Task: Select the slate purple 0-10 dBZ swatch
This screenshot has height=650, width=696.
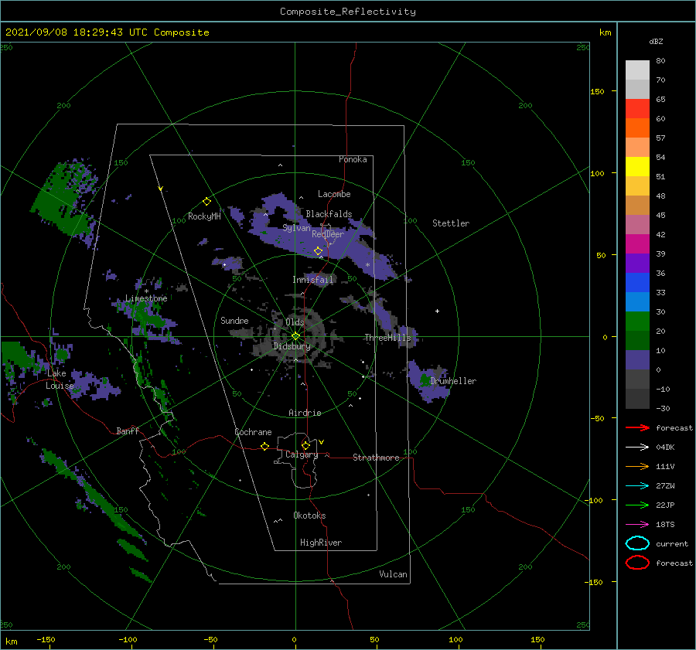Action: pyautogui.click(x=637, y=360)
